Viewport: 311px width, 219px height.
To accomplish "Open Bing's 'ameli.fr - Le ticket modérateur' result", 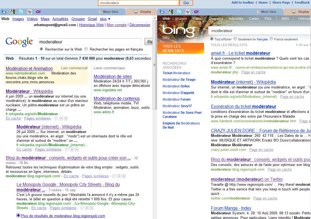I will [x=240, y=53].
